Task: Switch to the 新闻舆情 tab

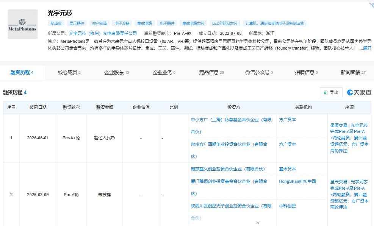Action: [353, 72]
